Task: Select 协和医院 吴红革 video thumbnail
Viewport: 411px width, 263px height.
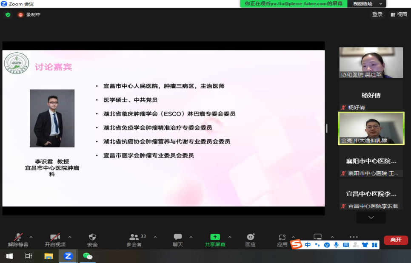Action: tap(371, 62)
